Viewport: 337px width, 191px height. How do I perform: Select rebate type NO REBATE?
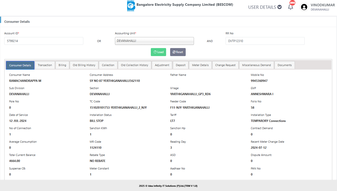(x=98, y=161)
